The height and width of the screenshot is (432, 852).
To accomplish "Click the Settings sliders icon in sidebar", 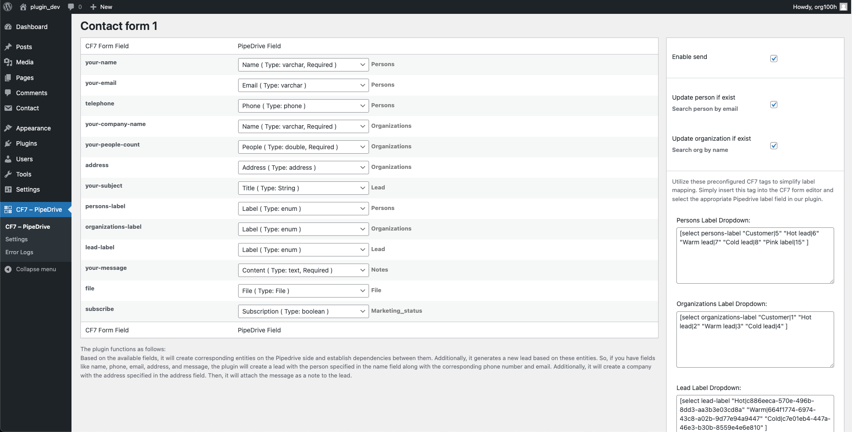I will (x=8, y=189).
